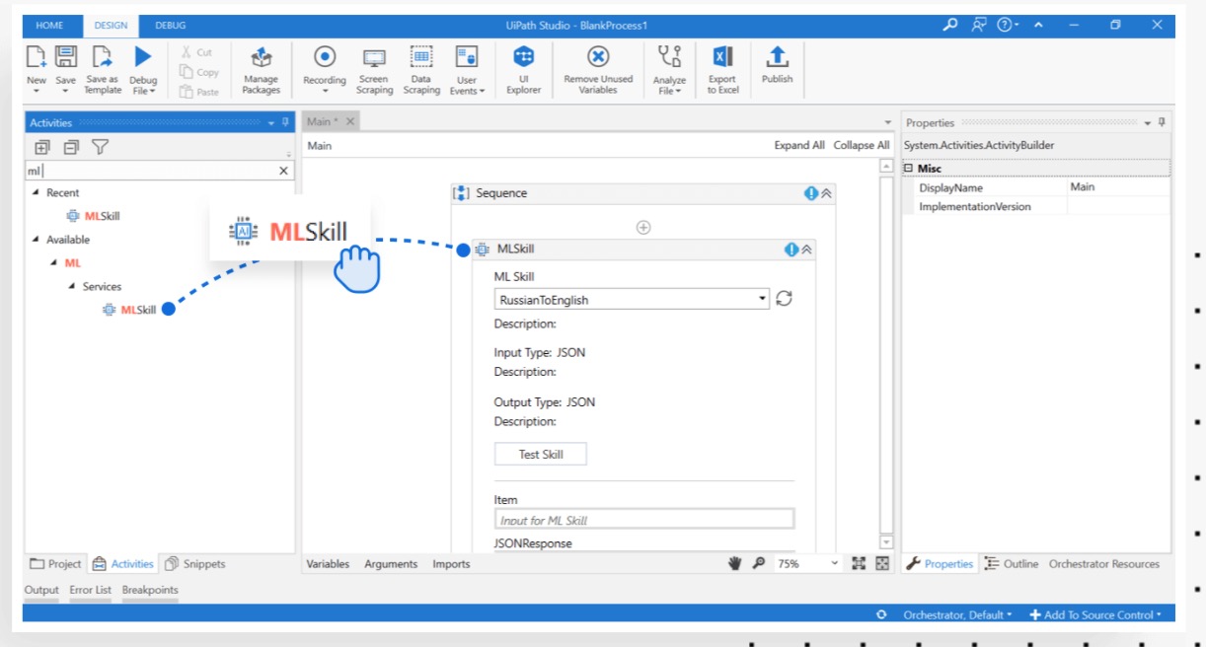Enable the pan hand tool

click(734, 563)
